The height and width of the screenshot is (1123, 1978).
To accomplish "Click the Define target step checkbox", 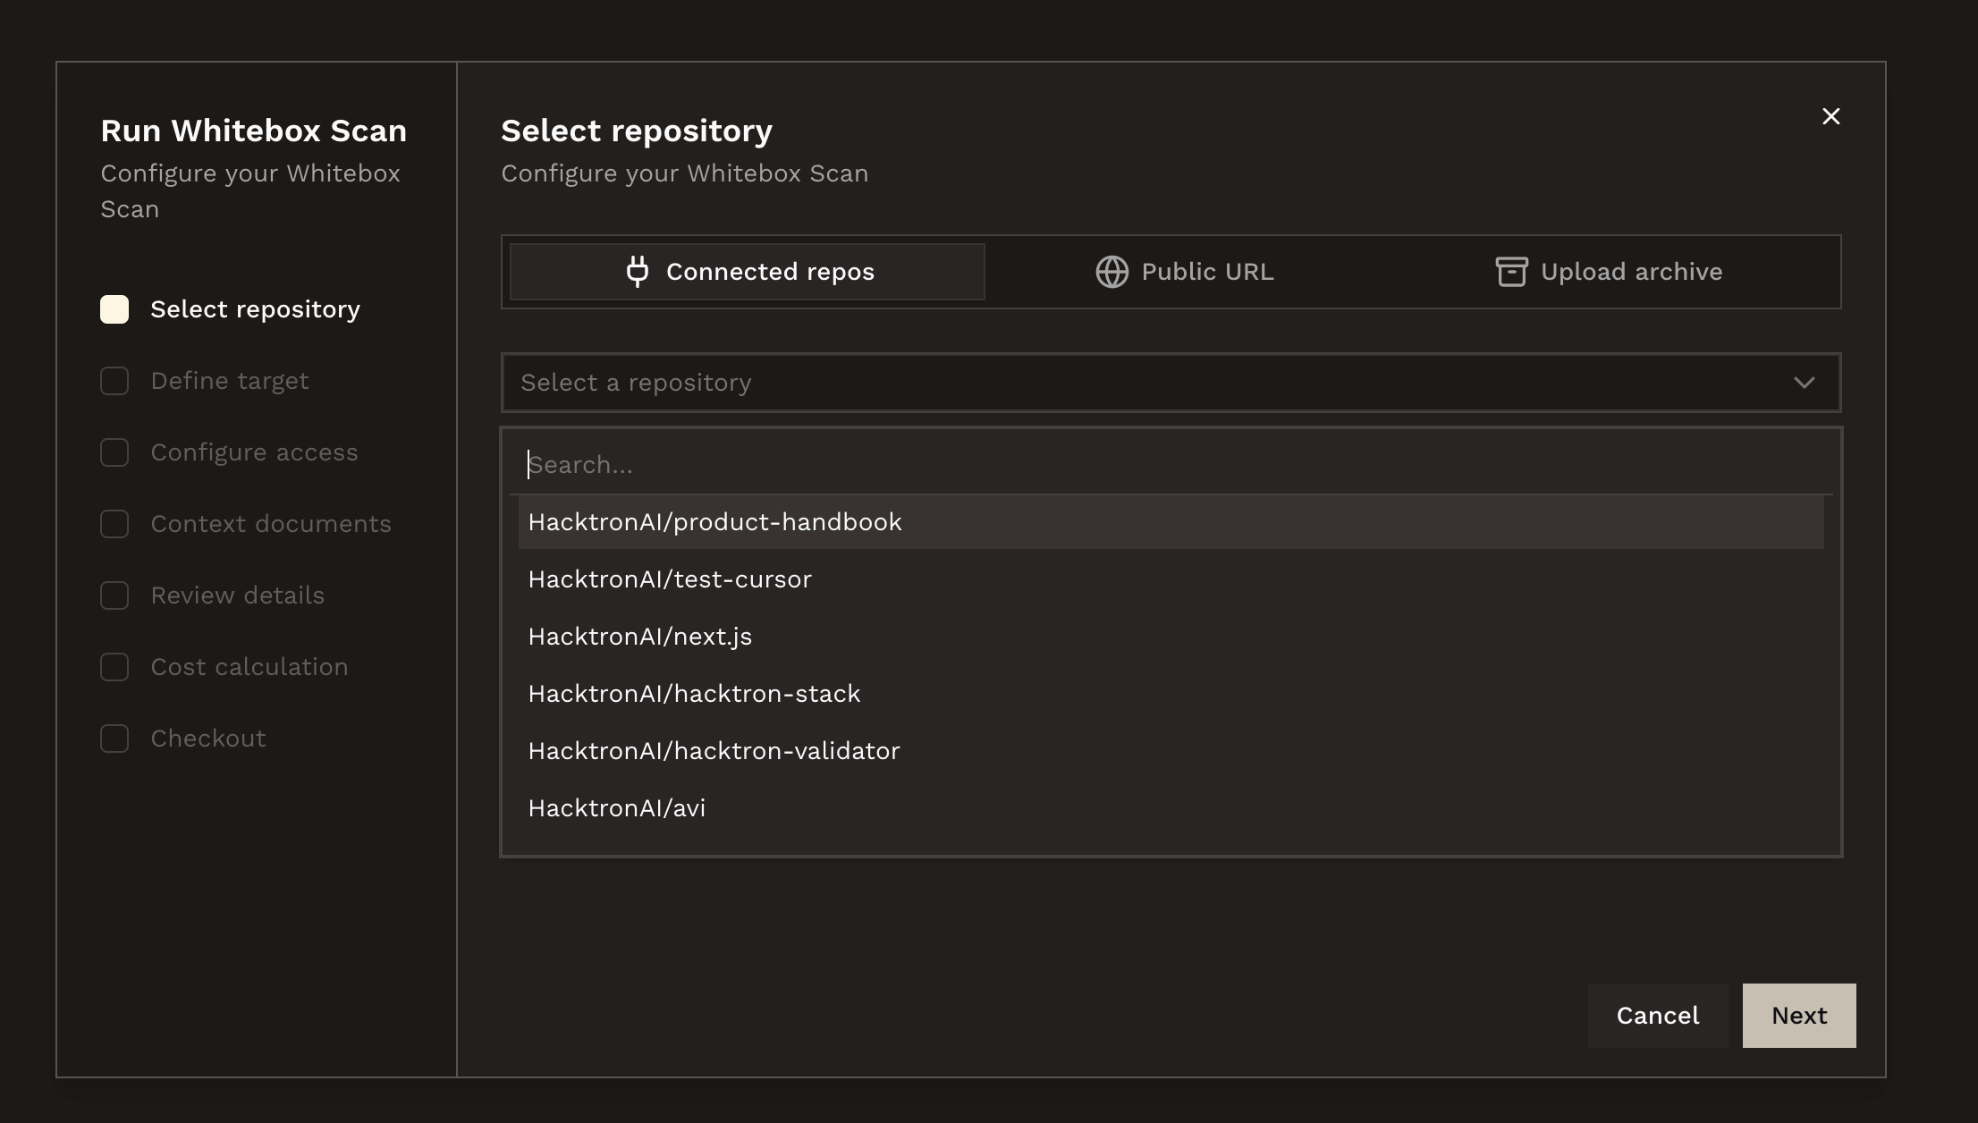I will point(114,381).
